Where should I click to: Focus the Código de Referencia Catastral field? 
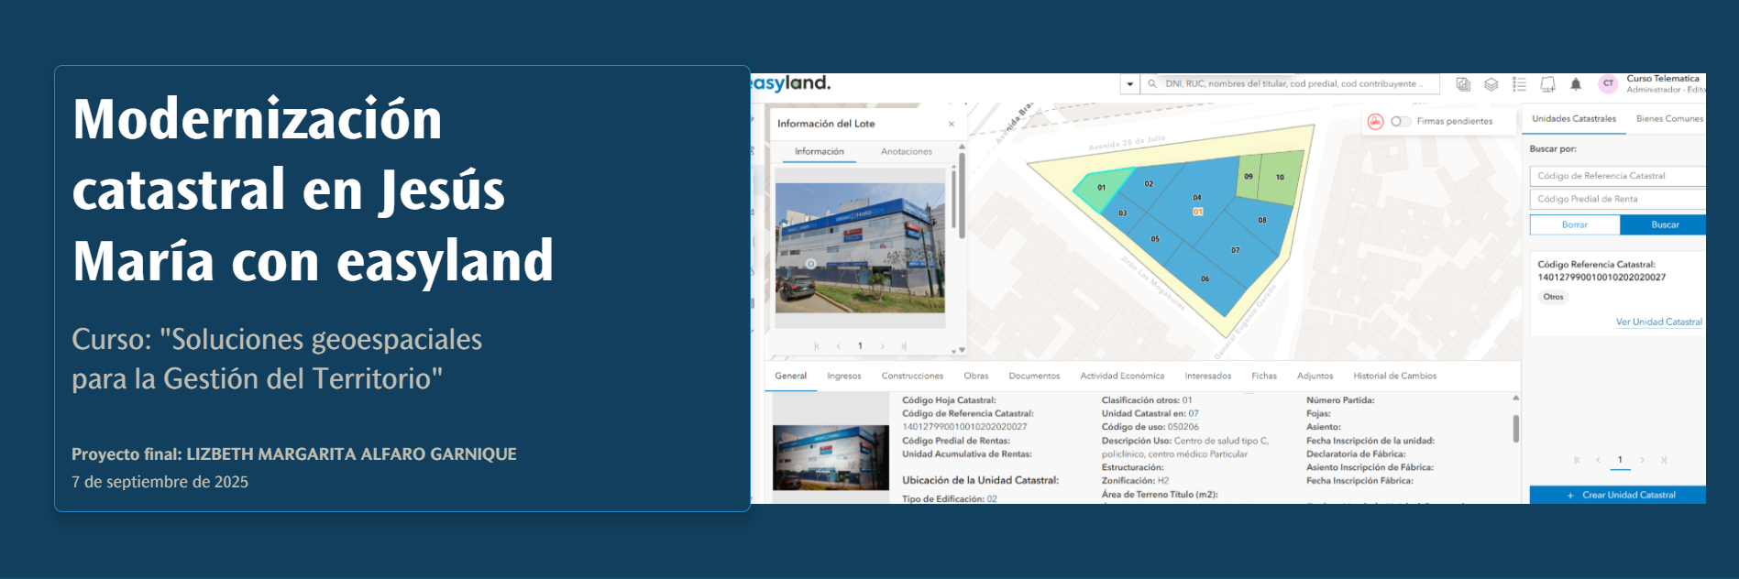tap(1618, 176)
